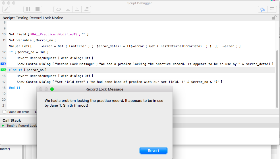Click the Set Next Step icon
The image size is (280, 159).
(x=86, y=9)
